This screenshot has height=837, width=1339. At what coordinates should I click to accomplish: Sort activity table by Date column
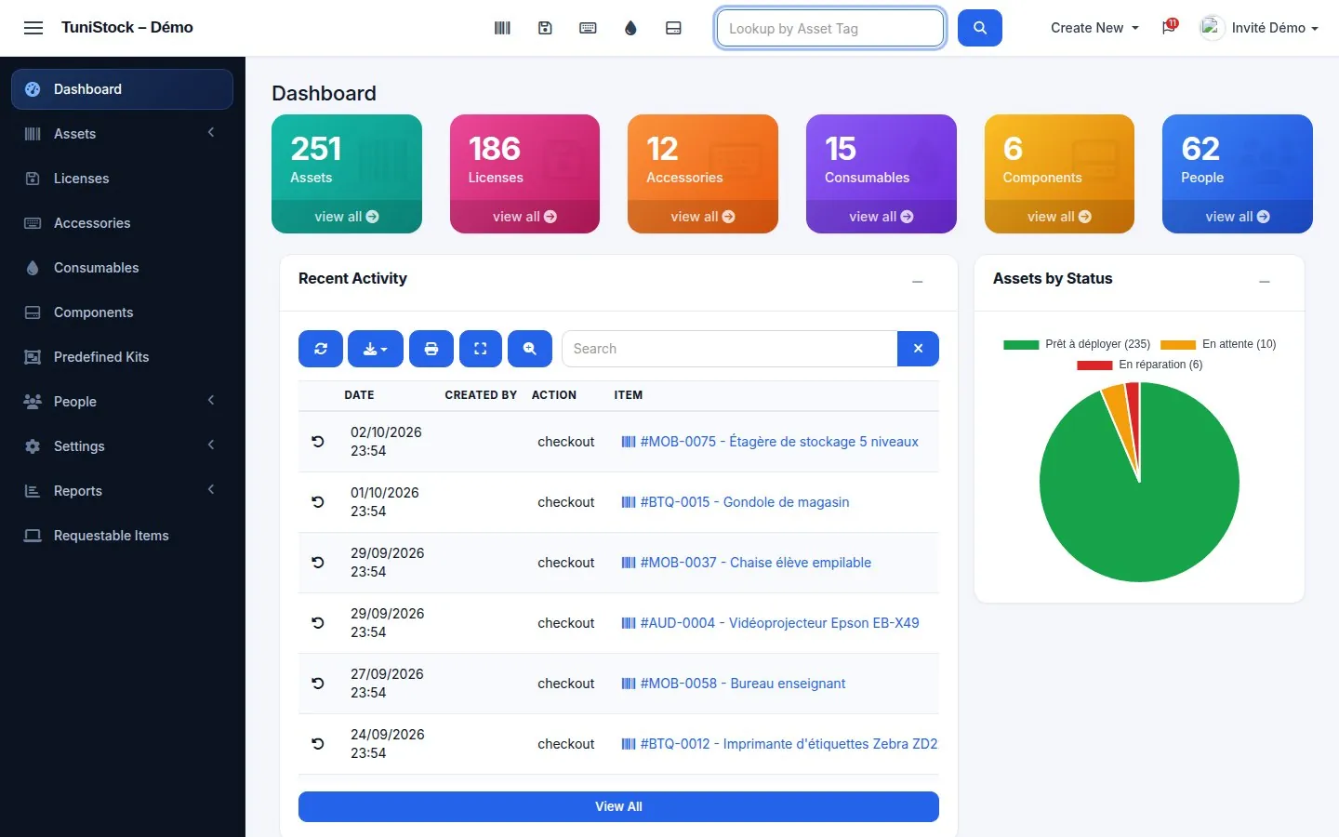pyautogui.click(x=359, y=395)
